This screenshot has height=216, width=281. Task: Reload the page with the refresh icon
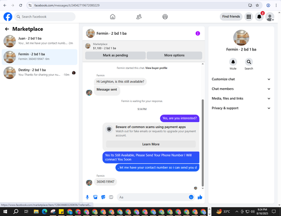click(21, 6)
